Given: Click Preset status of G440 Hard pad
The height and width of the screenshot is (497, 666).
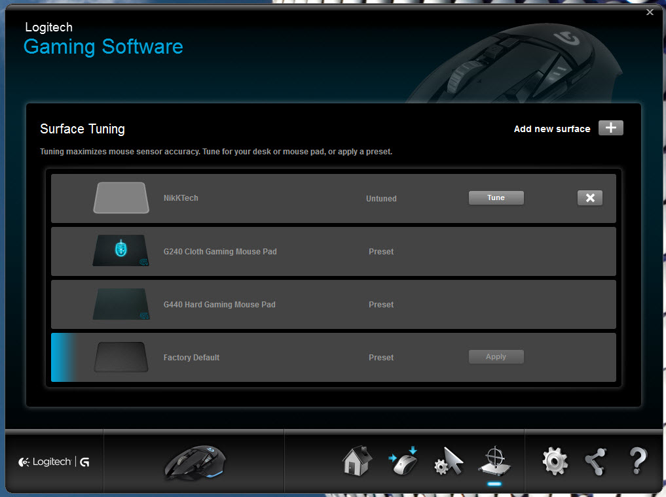Looking at the screenshot, I should click(381, 305).
